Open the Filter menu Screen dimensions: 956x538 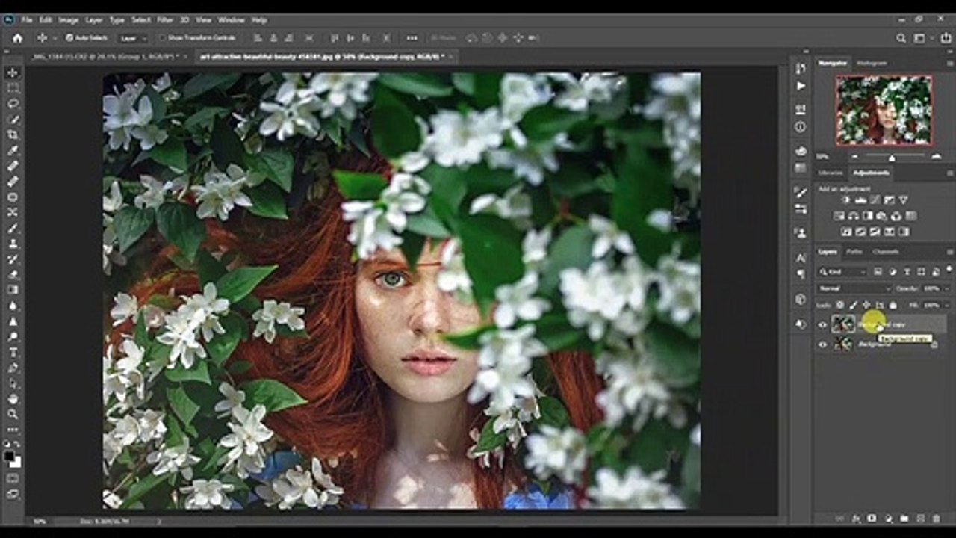[x=164, y=20]
